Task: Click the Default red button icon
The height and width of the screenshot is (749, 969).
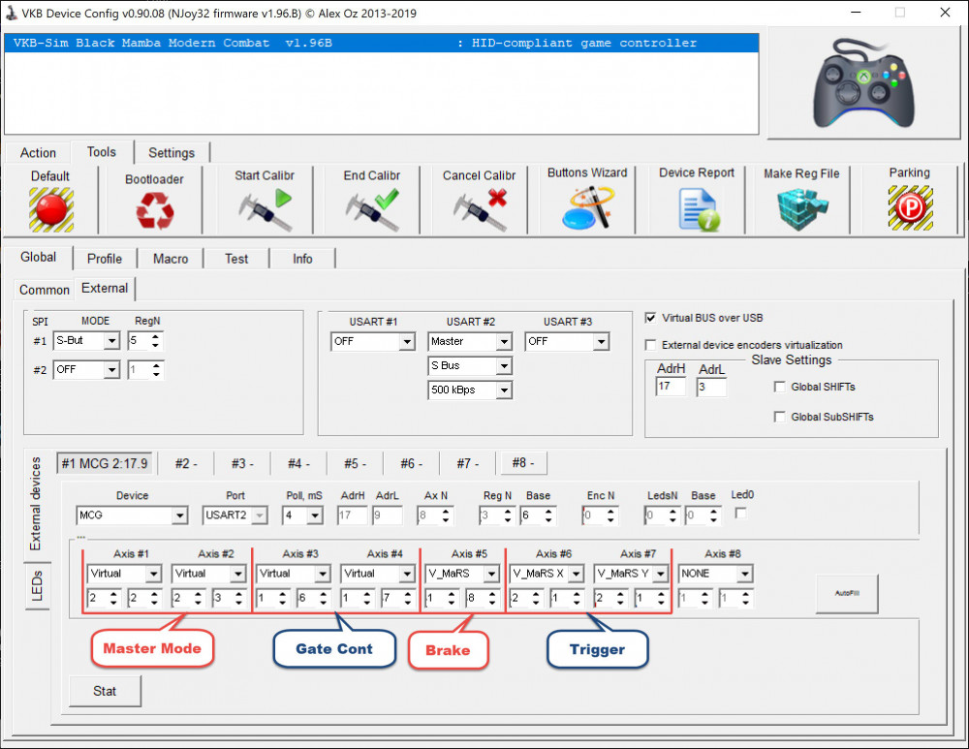Action: coord(50,207)
